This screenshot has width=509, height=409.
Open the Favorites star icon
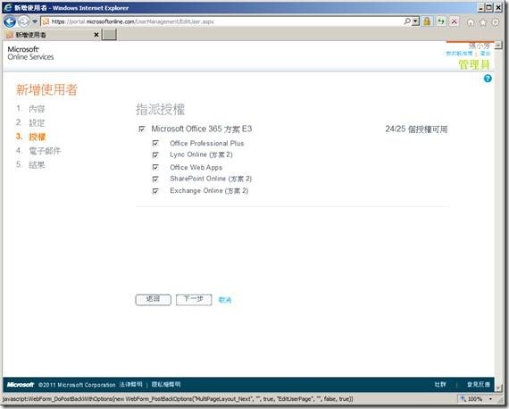(483, 22)
